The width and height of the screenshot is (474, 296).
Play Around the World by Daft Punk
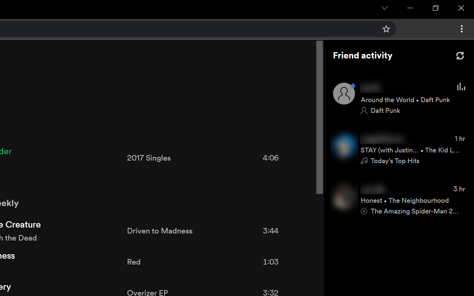pos(387,100)
